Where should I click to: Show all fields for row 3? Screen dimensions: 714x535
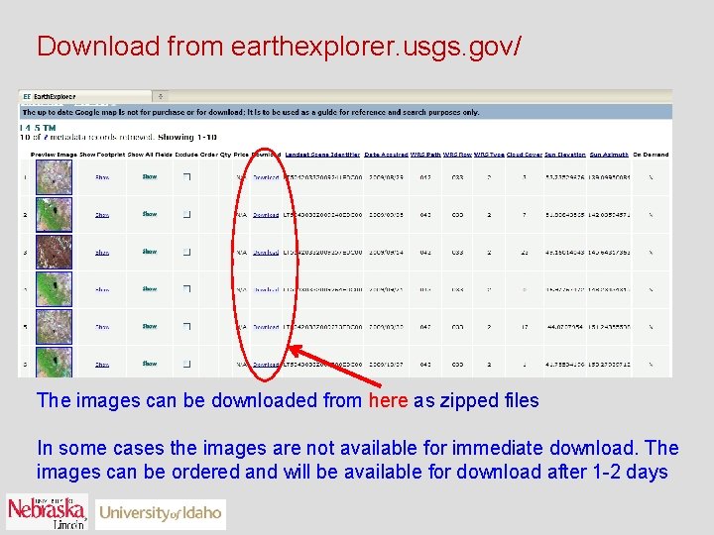pyautogui.click(x=150, y=251)
